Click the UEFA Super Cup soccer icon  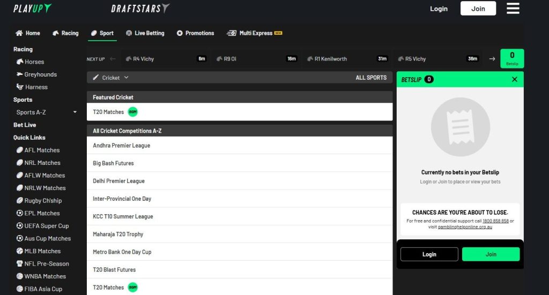click(20, 226)
